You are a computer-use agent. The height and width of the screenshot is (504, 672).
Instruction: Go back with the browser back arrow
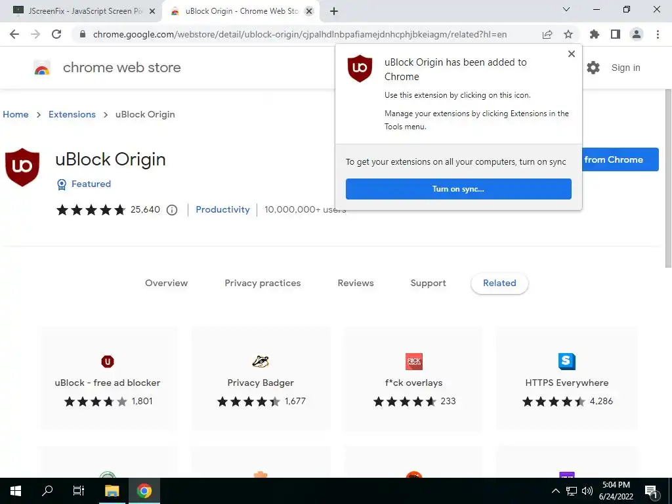14,34
